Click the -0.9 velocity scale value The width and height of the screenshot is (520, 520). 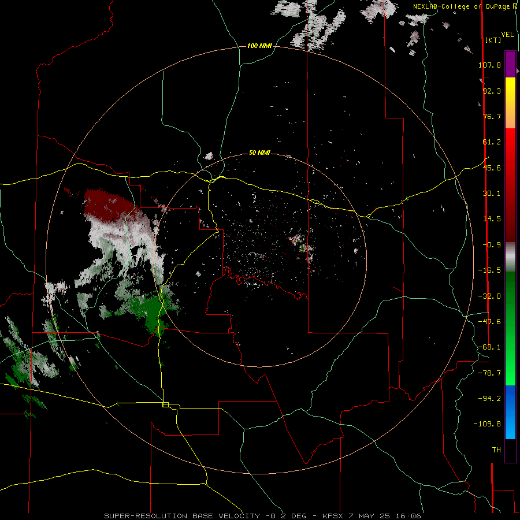[x=492, y=245]
